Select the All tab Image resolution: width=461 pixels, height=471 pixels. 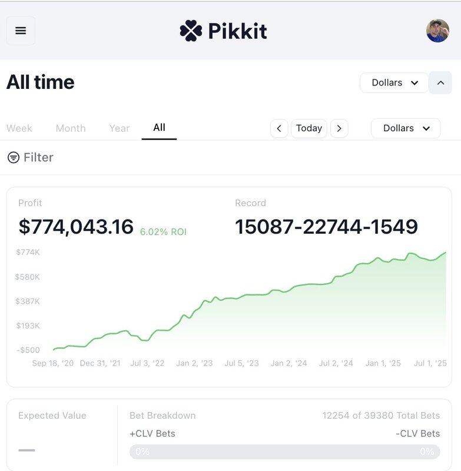tap(159, 128)
